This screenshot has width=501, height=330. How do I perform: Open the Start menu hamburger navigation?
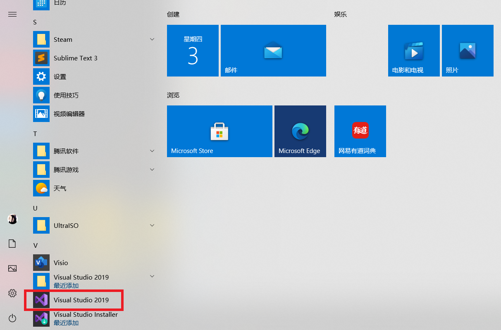point(12,14)
